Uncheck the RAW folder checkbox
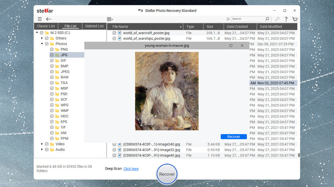The width and height of the screenshot is (334, 187). pos(52,77)
